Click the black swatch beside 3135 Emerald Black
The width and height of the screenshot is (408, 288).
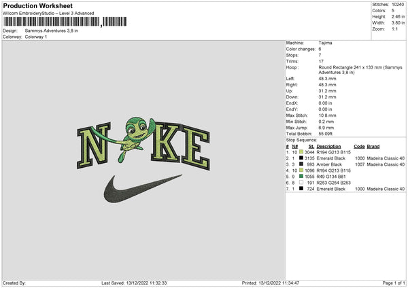(301, 158)
